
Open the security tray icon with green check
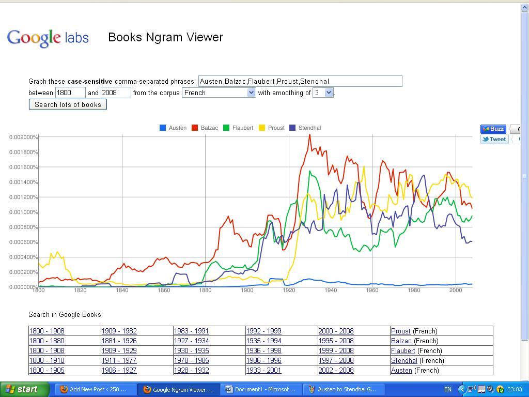[x=500, y=389]
